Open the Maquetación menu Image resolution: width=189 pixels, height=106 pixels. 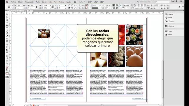(x=30, y=2)
